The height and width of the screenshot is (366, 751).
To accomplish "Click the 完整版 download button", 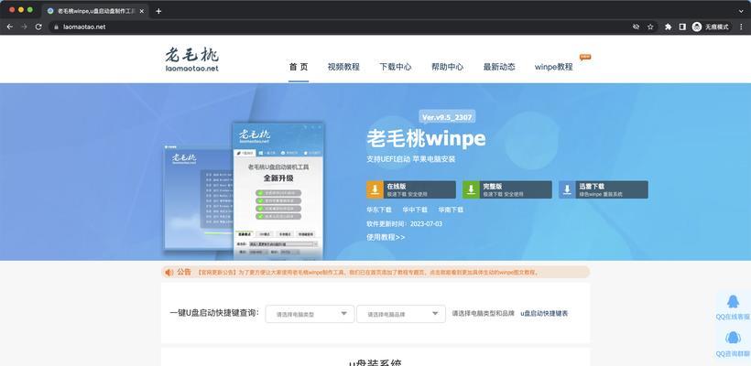I will click(507, 189).
